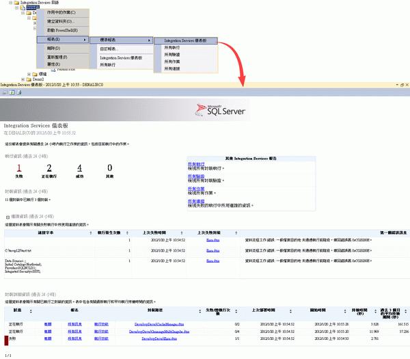Sort by 狀態 column arrows
Image resolution: width=410 pixels, height=359 pixels.
point(31,311)
